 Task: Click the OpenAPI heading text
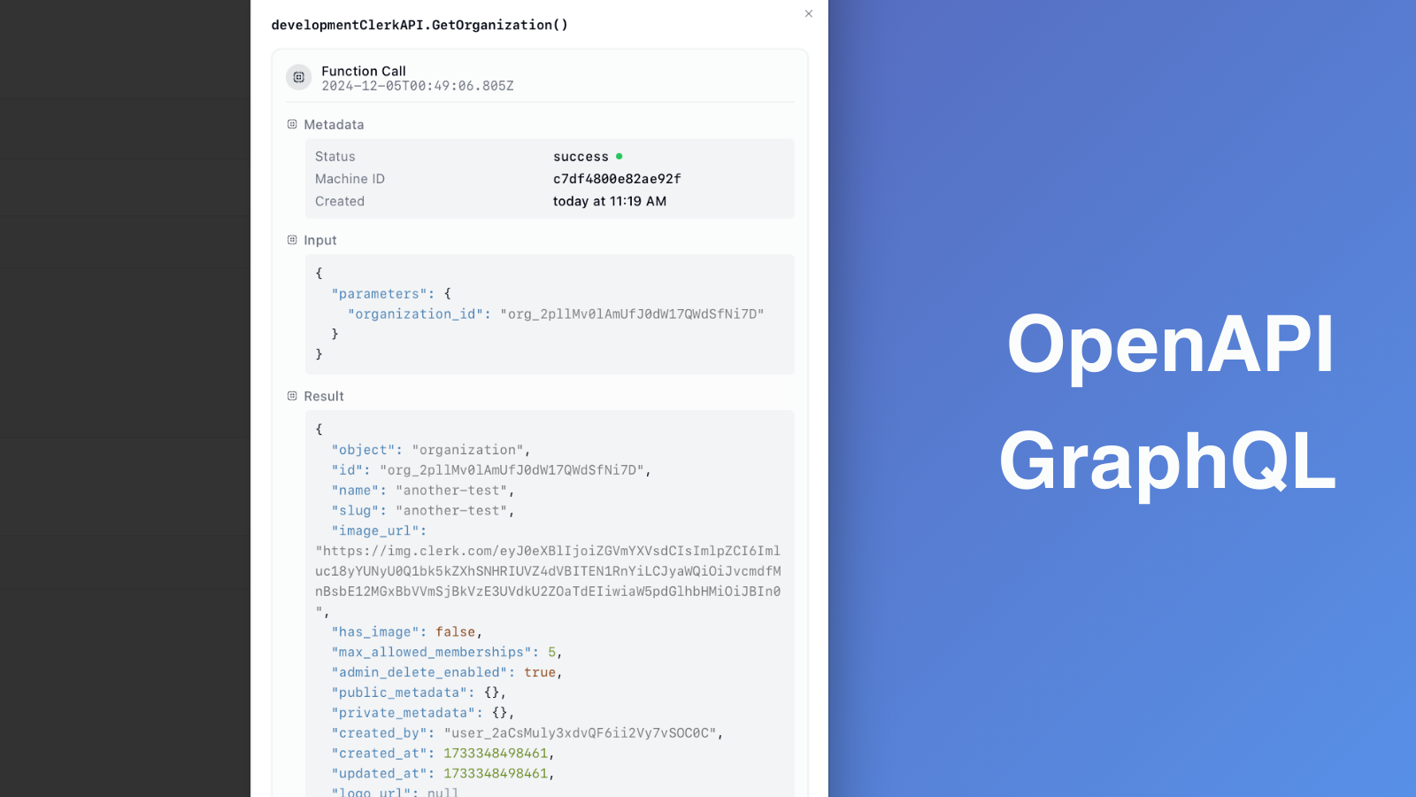1170,345
